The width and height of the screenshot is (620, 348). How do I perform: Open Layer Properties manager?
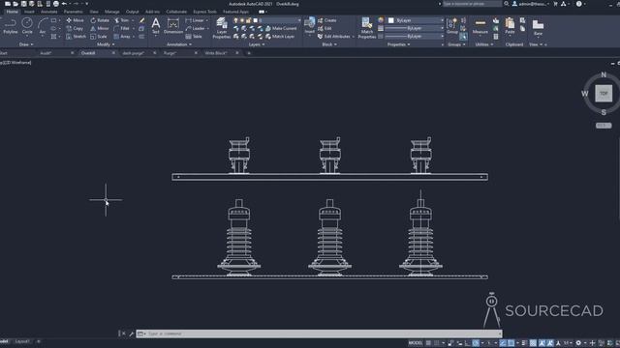[222, 28]
